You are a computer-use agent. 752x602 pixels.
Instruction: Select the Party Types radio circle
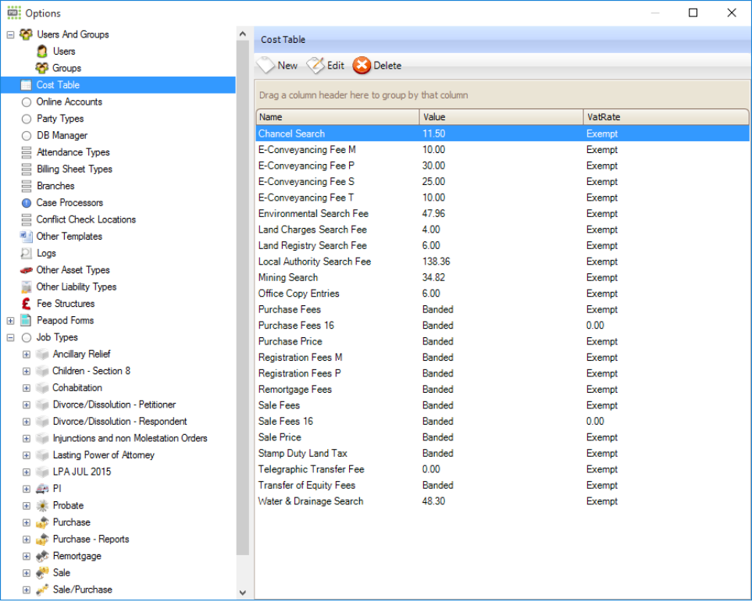coord(27,119)
